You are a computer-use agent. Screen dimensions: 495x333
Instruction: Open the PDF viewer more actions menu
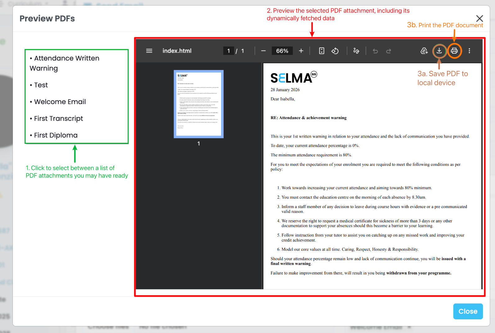click(x=469, y=51)
